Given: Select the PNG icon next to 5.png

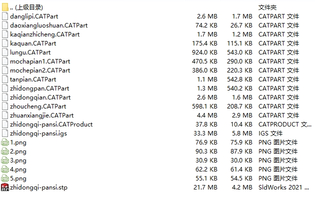Looking at the screenshot, I should click(5, 178).
